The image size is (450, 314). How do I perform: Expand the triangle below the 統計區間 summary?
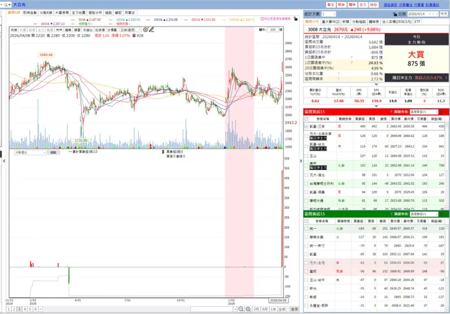coord(376,85)
